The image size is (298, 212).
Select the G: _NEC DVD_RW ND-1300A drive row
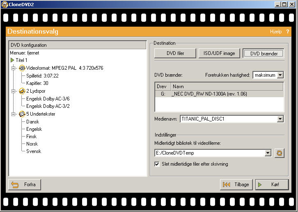219,94
